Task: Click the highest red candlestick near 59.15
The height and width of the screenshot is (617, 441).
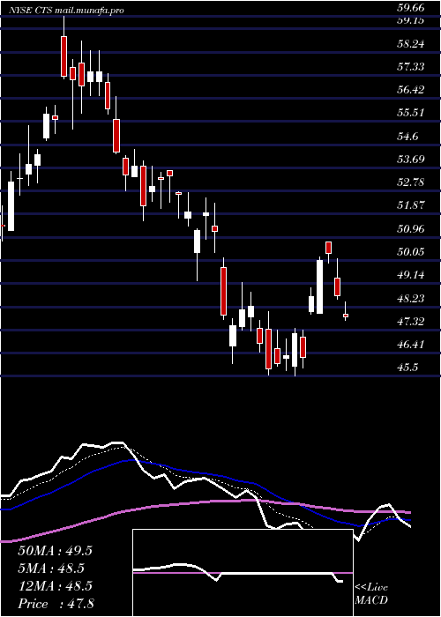Action: pos(64,56)
